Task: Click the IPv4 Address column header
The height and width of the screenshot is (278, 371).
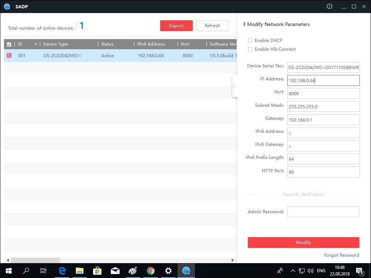Action: tap(151, 44)
